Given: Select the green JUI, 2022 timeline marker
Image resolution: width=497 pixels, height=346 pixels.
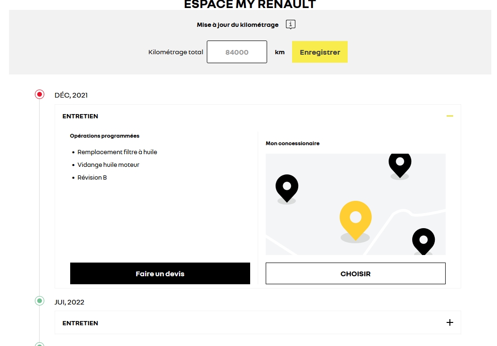Looking at the screenshot, I should click(x=40, y=301).
